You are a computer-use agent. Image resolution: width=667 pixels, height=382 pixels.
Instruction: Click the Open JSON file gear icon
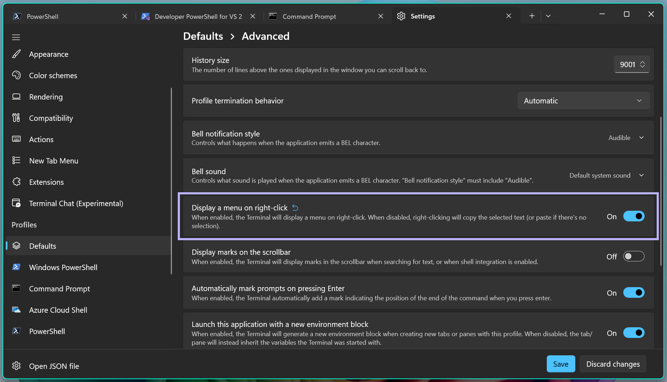point(16,366)
